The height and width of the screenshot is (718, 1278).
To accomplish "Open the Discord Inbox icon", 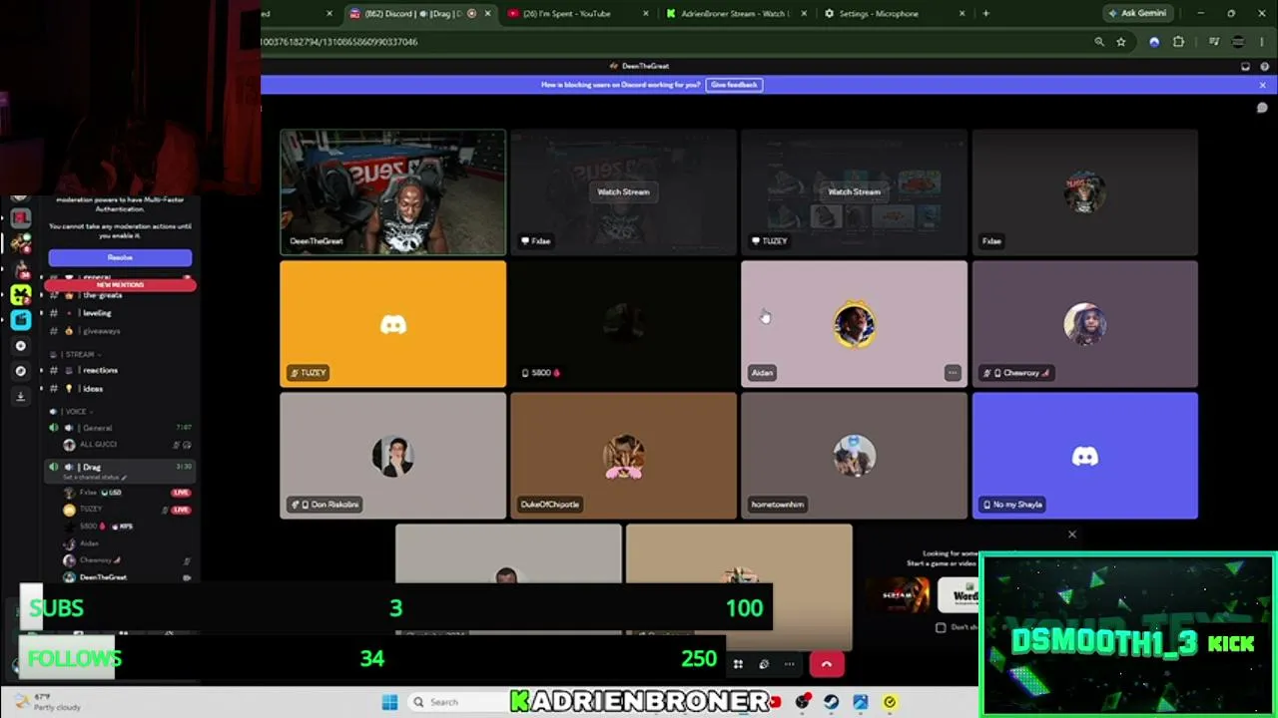I will 1245,67.
